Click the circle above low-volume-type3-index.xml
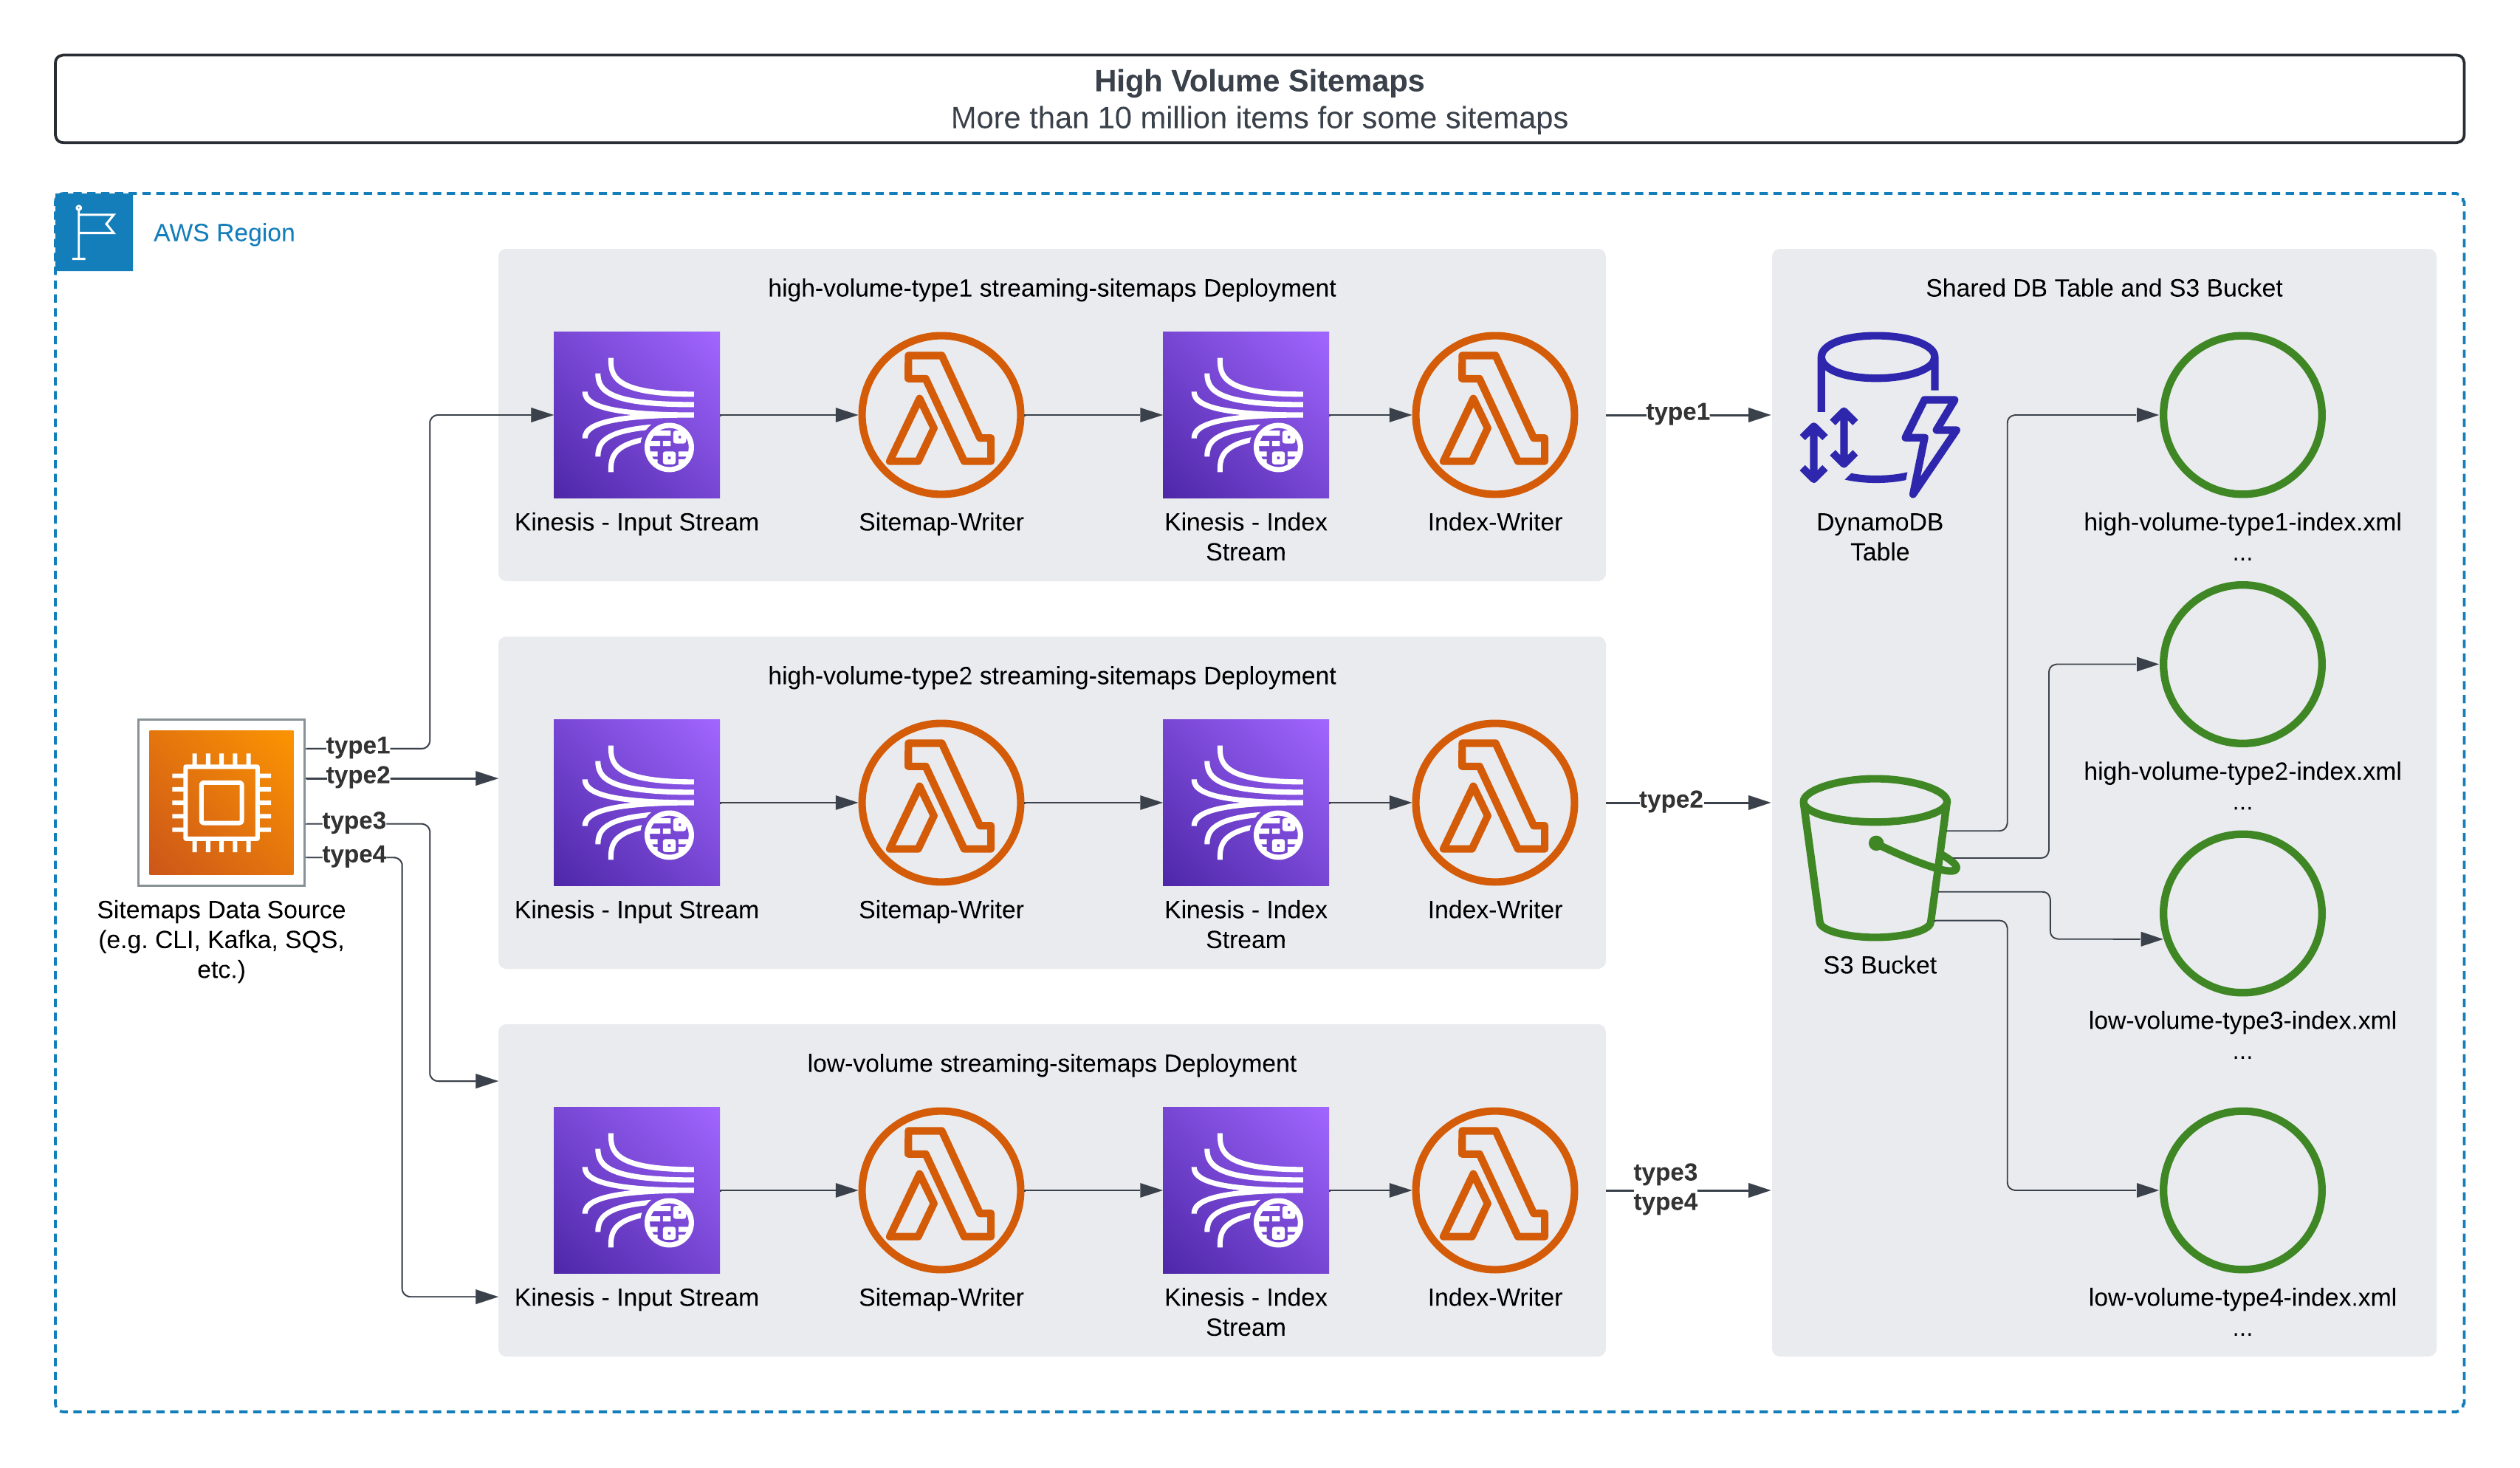 pyautogui.click(x=2242, y=913)
